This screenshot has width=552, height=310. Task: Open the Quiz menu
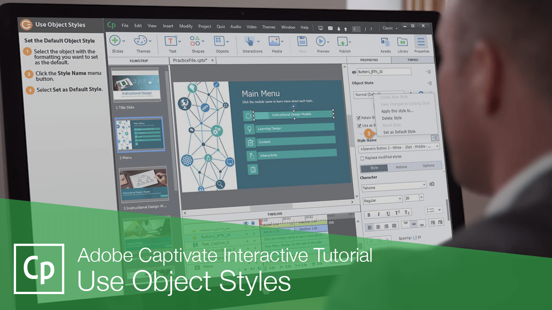(220, 26)
